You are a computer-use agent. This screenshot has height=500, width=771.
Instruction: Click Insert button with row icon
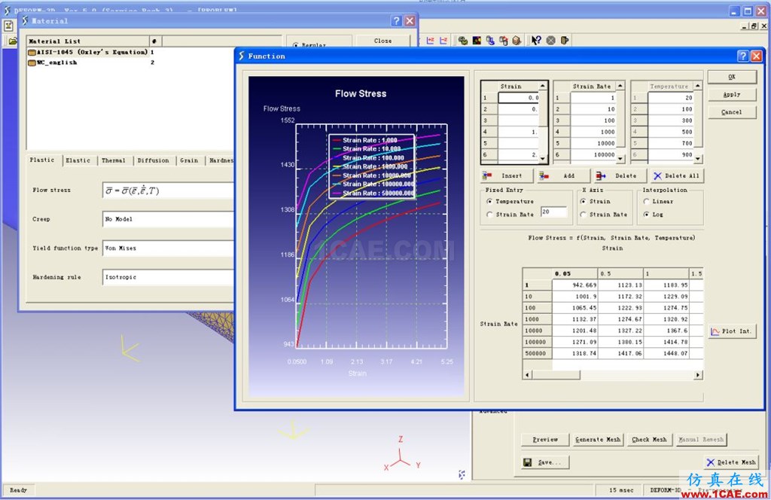point(507,175)
